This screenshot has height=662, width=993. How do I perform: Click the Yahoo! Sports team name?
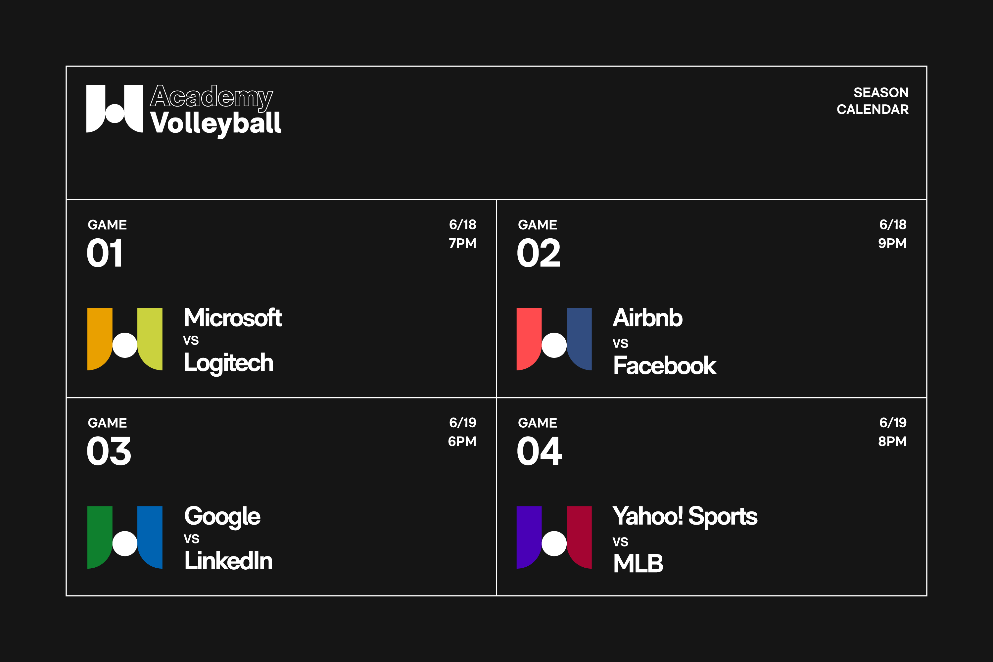(x=685, y=516)
